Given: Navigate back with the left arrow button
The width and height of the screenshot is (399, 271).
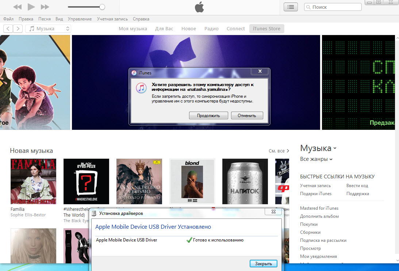Looking at the screenshot, I should (8, 29).
